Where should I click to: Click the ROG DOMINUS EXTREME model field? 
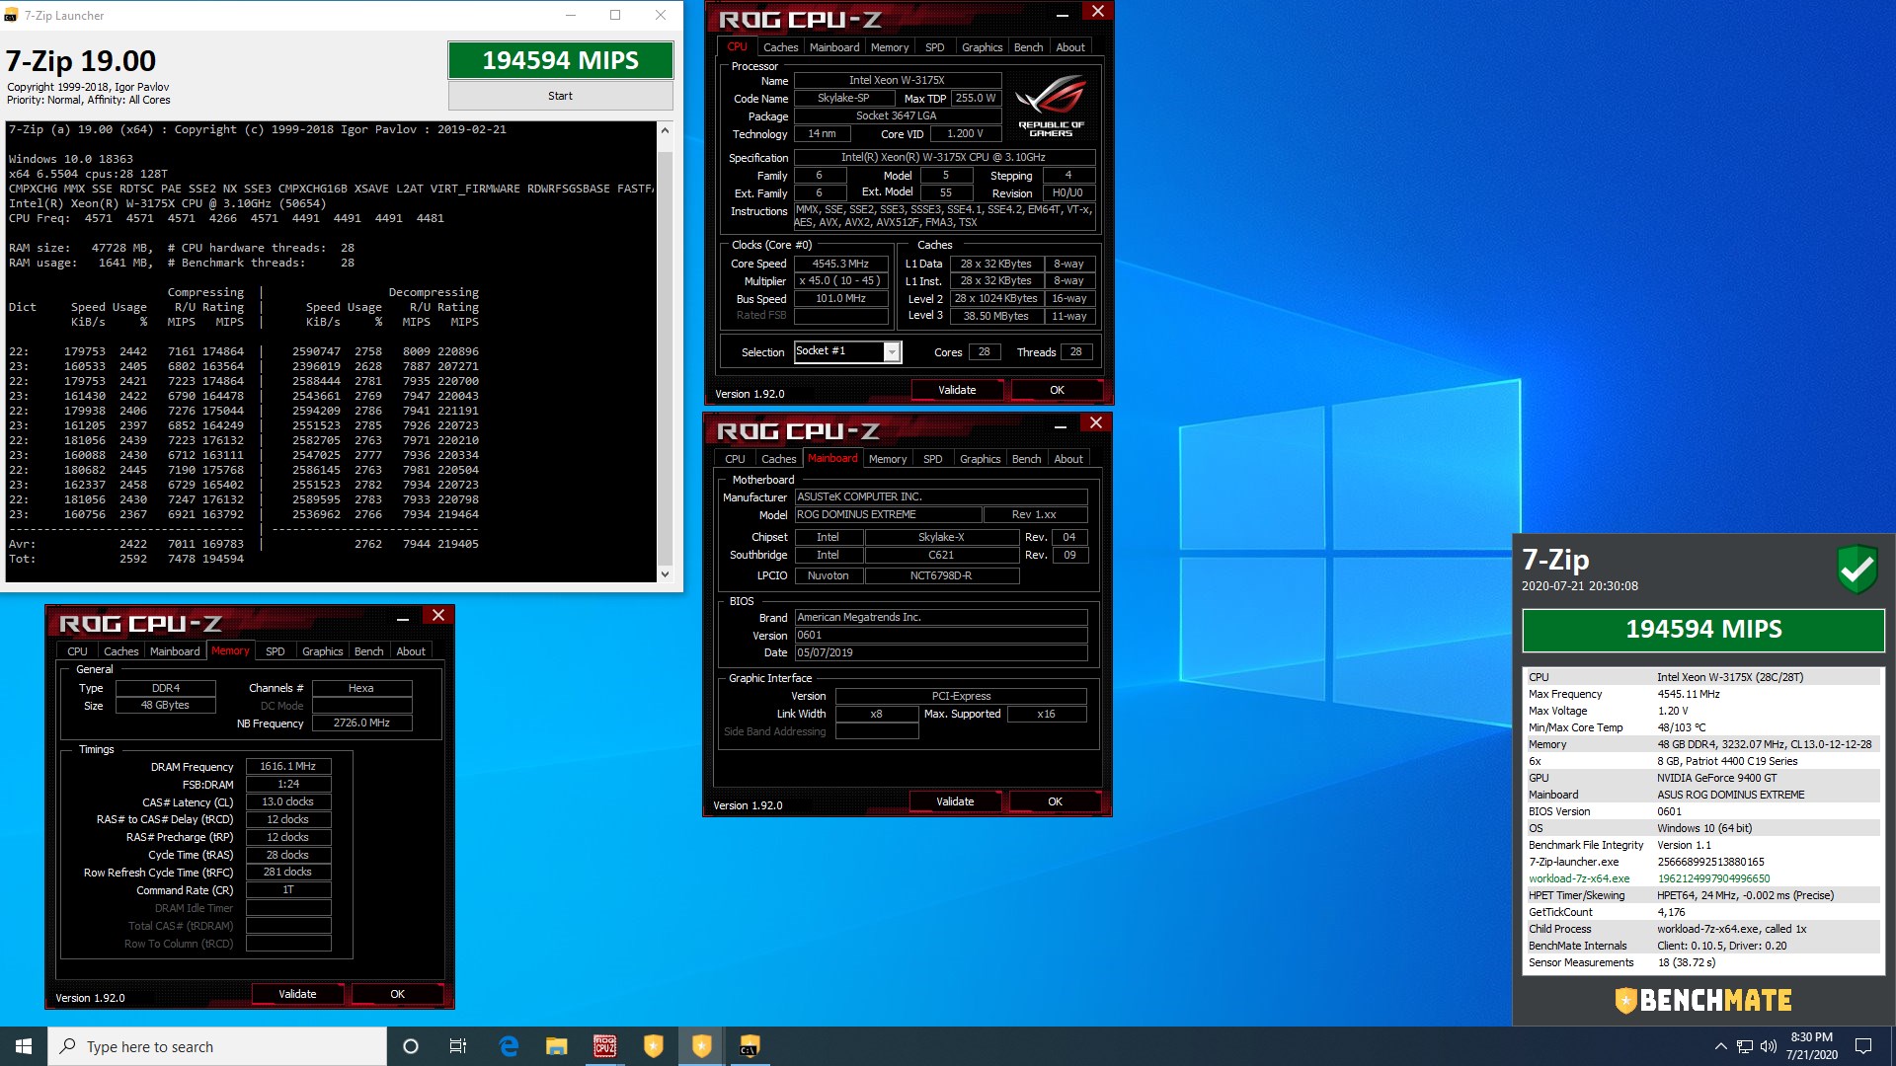pos(888,514)
